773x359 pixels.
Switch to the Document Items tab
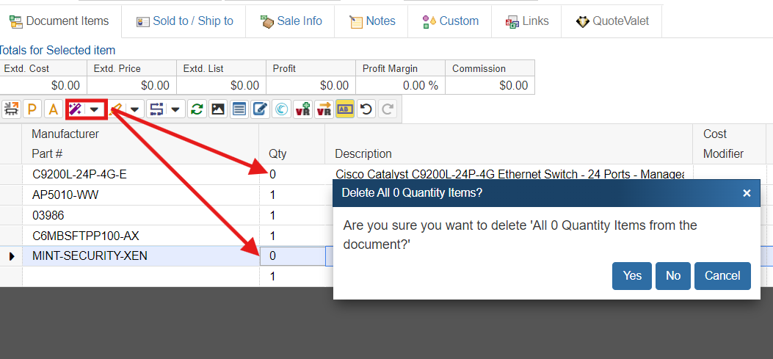coord(60,21)
